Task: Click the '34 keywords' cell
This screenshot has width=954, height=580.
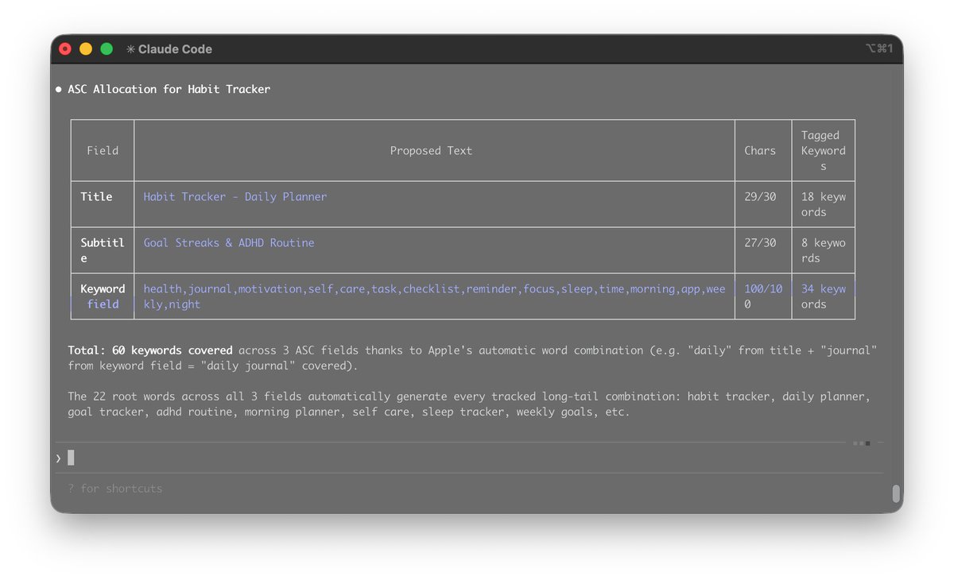Action: 824,296
